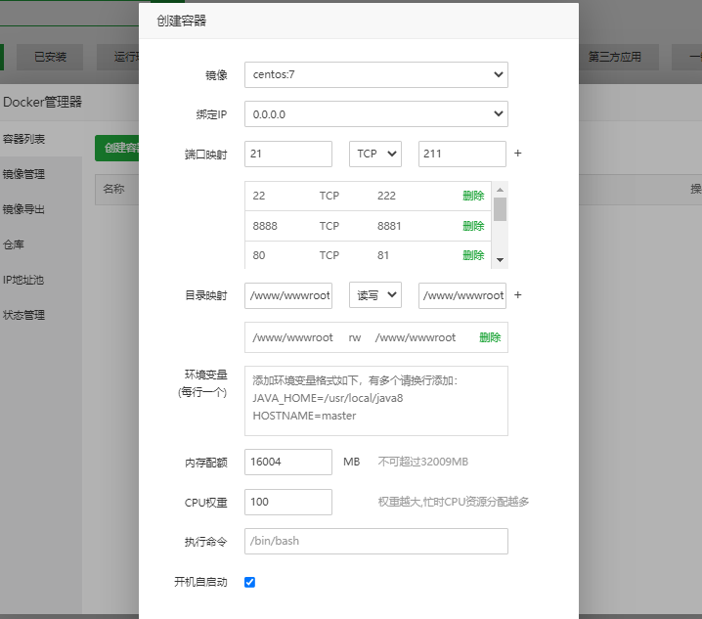Click the 执行命令 /bin/bash field

[x=375, y=541]
